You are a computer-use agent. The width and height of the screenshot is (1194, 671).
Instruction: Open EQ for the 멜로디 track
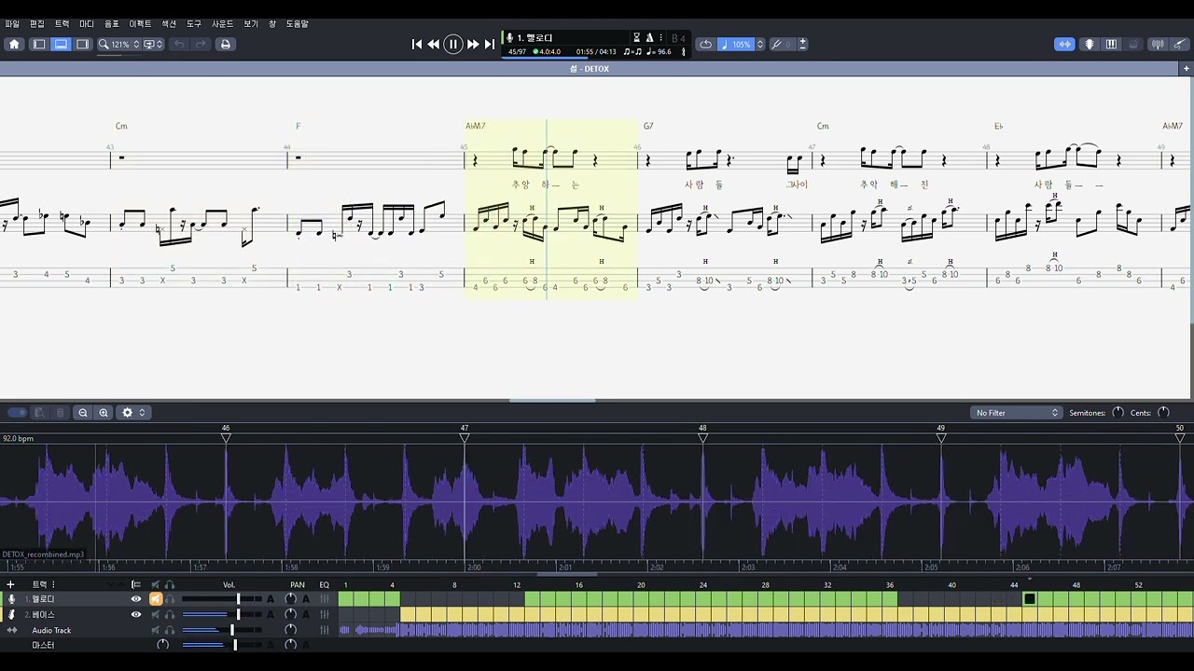[x=325, y=599]
